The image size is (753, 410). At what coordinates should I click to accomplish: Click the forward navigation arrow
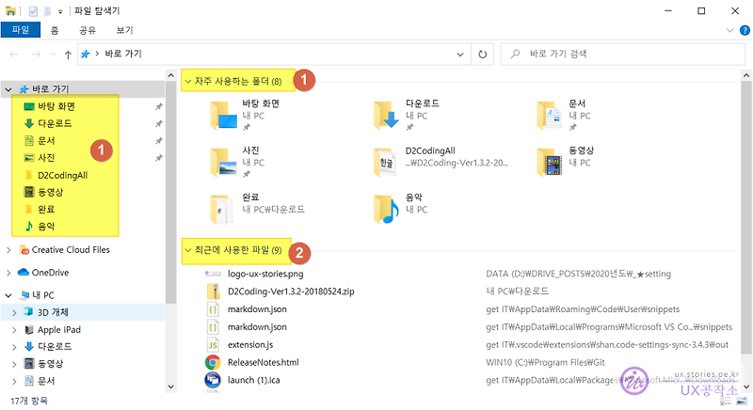click(x=36, y=55)
